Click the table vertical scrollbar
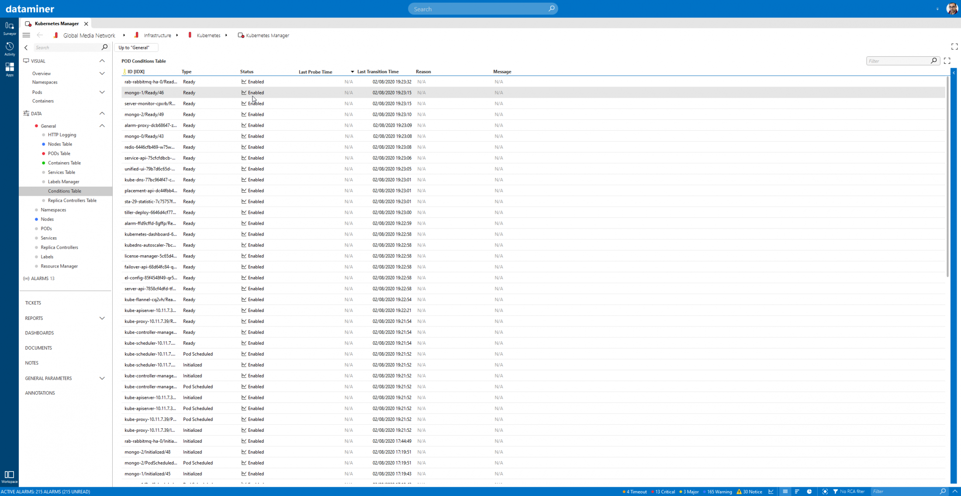Screen dimensions: 961x496 click(x=947, y=177)
